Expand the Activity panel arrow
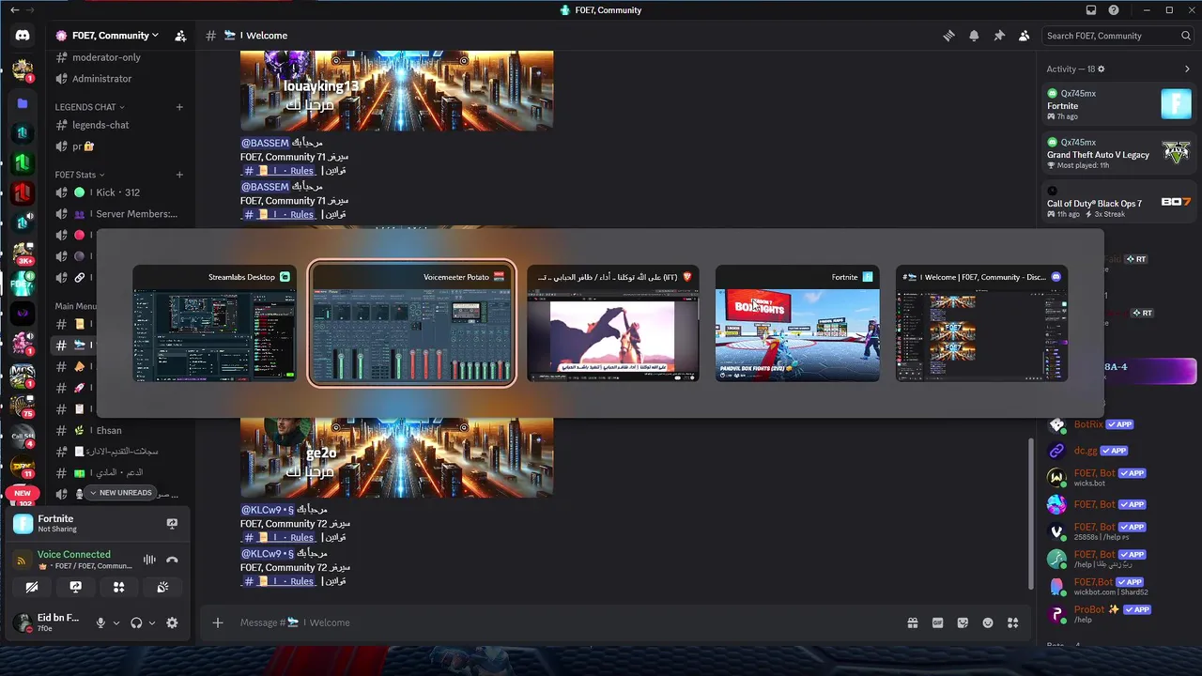The width and height of the screenshot is (1202, 676). [1187, 69]
